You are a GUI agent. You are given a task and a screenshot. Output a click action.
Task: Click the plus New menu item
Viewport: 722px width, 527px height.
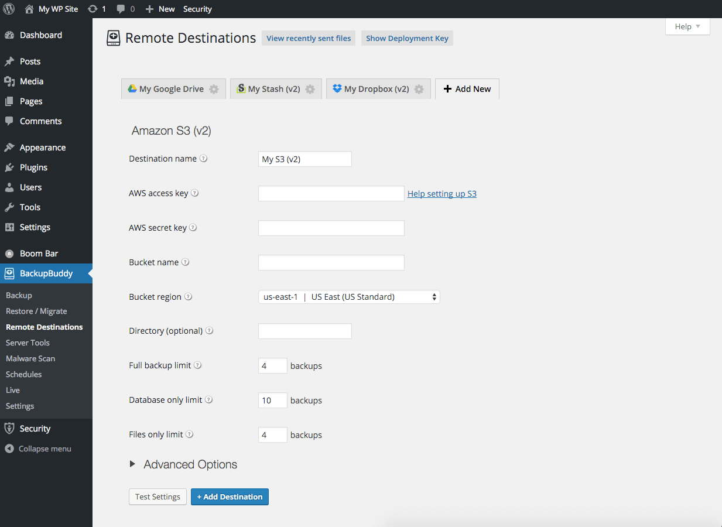(x=160, y=9)
